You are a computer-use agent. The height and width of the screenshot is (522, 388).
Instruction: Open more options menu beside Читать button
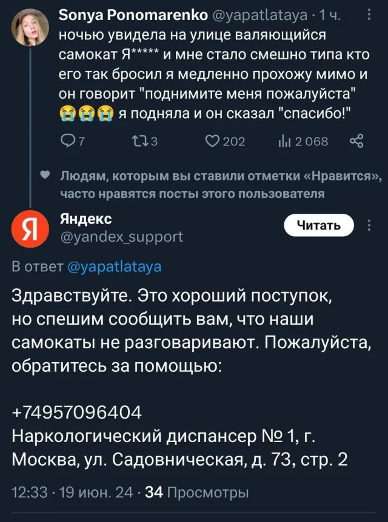click(x=370, y=226)
